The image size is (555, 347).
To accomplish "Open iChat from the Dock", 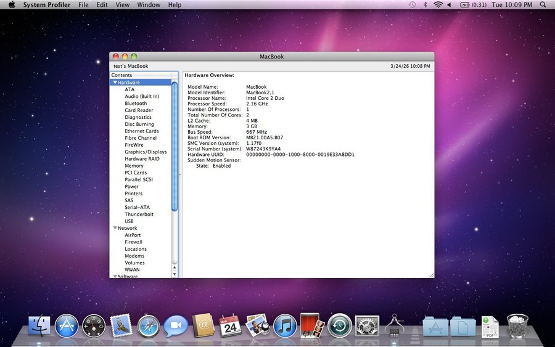I will (x=176, y=325).
